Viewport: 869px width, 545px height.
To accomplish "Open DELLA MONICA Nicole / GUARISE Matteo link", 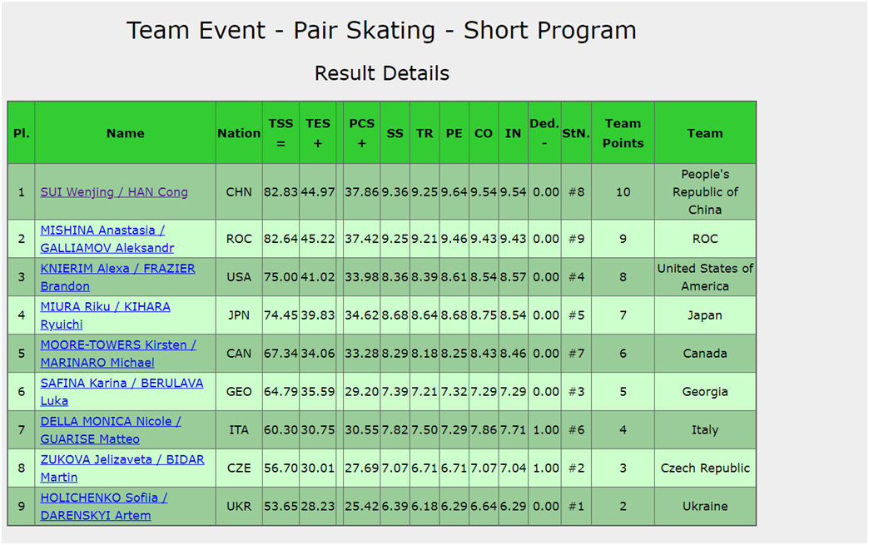I will click(110, 430).
